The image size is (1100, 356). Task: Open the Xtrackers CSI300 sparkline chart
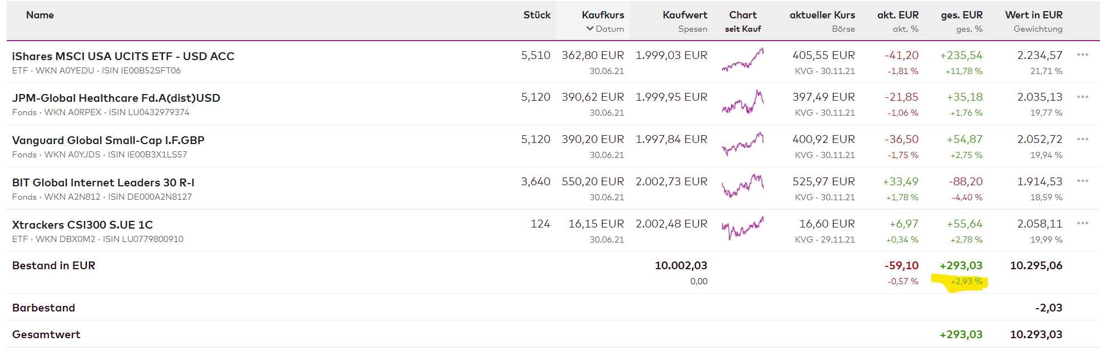coord(743,228)
